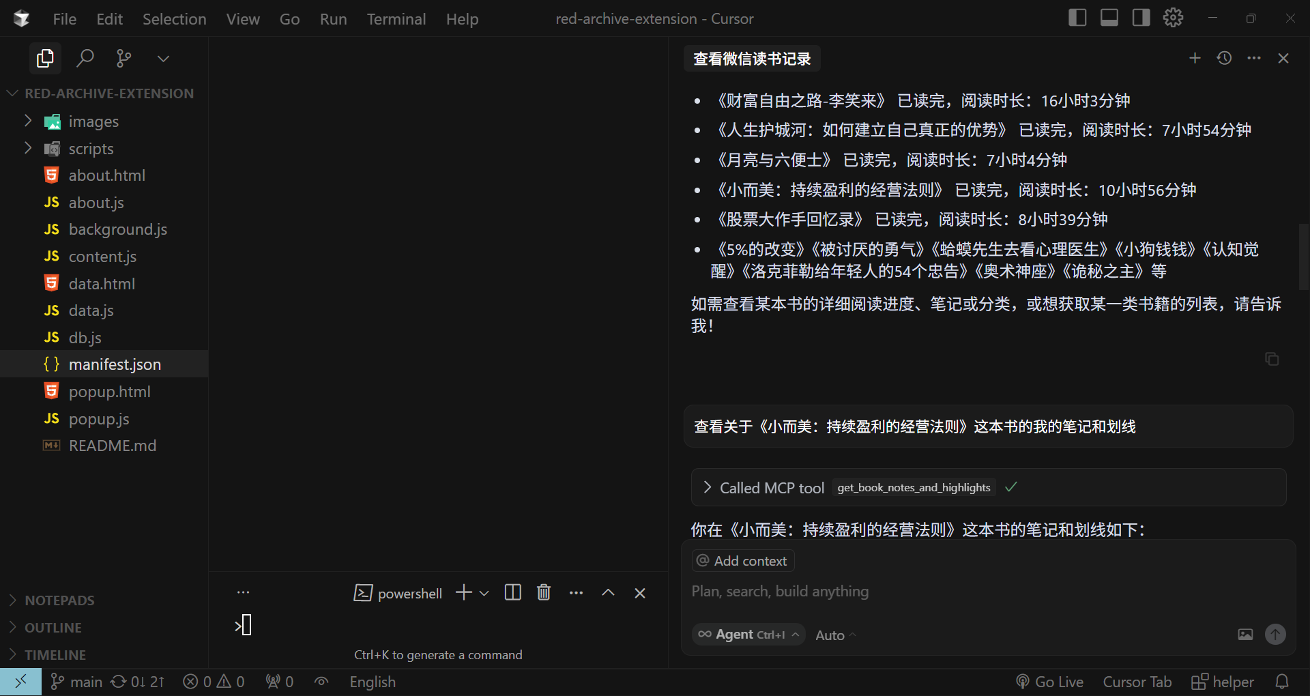Open the Source Control view icon

pyautogui.click(x=123, y=59)
